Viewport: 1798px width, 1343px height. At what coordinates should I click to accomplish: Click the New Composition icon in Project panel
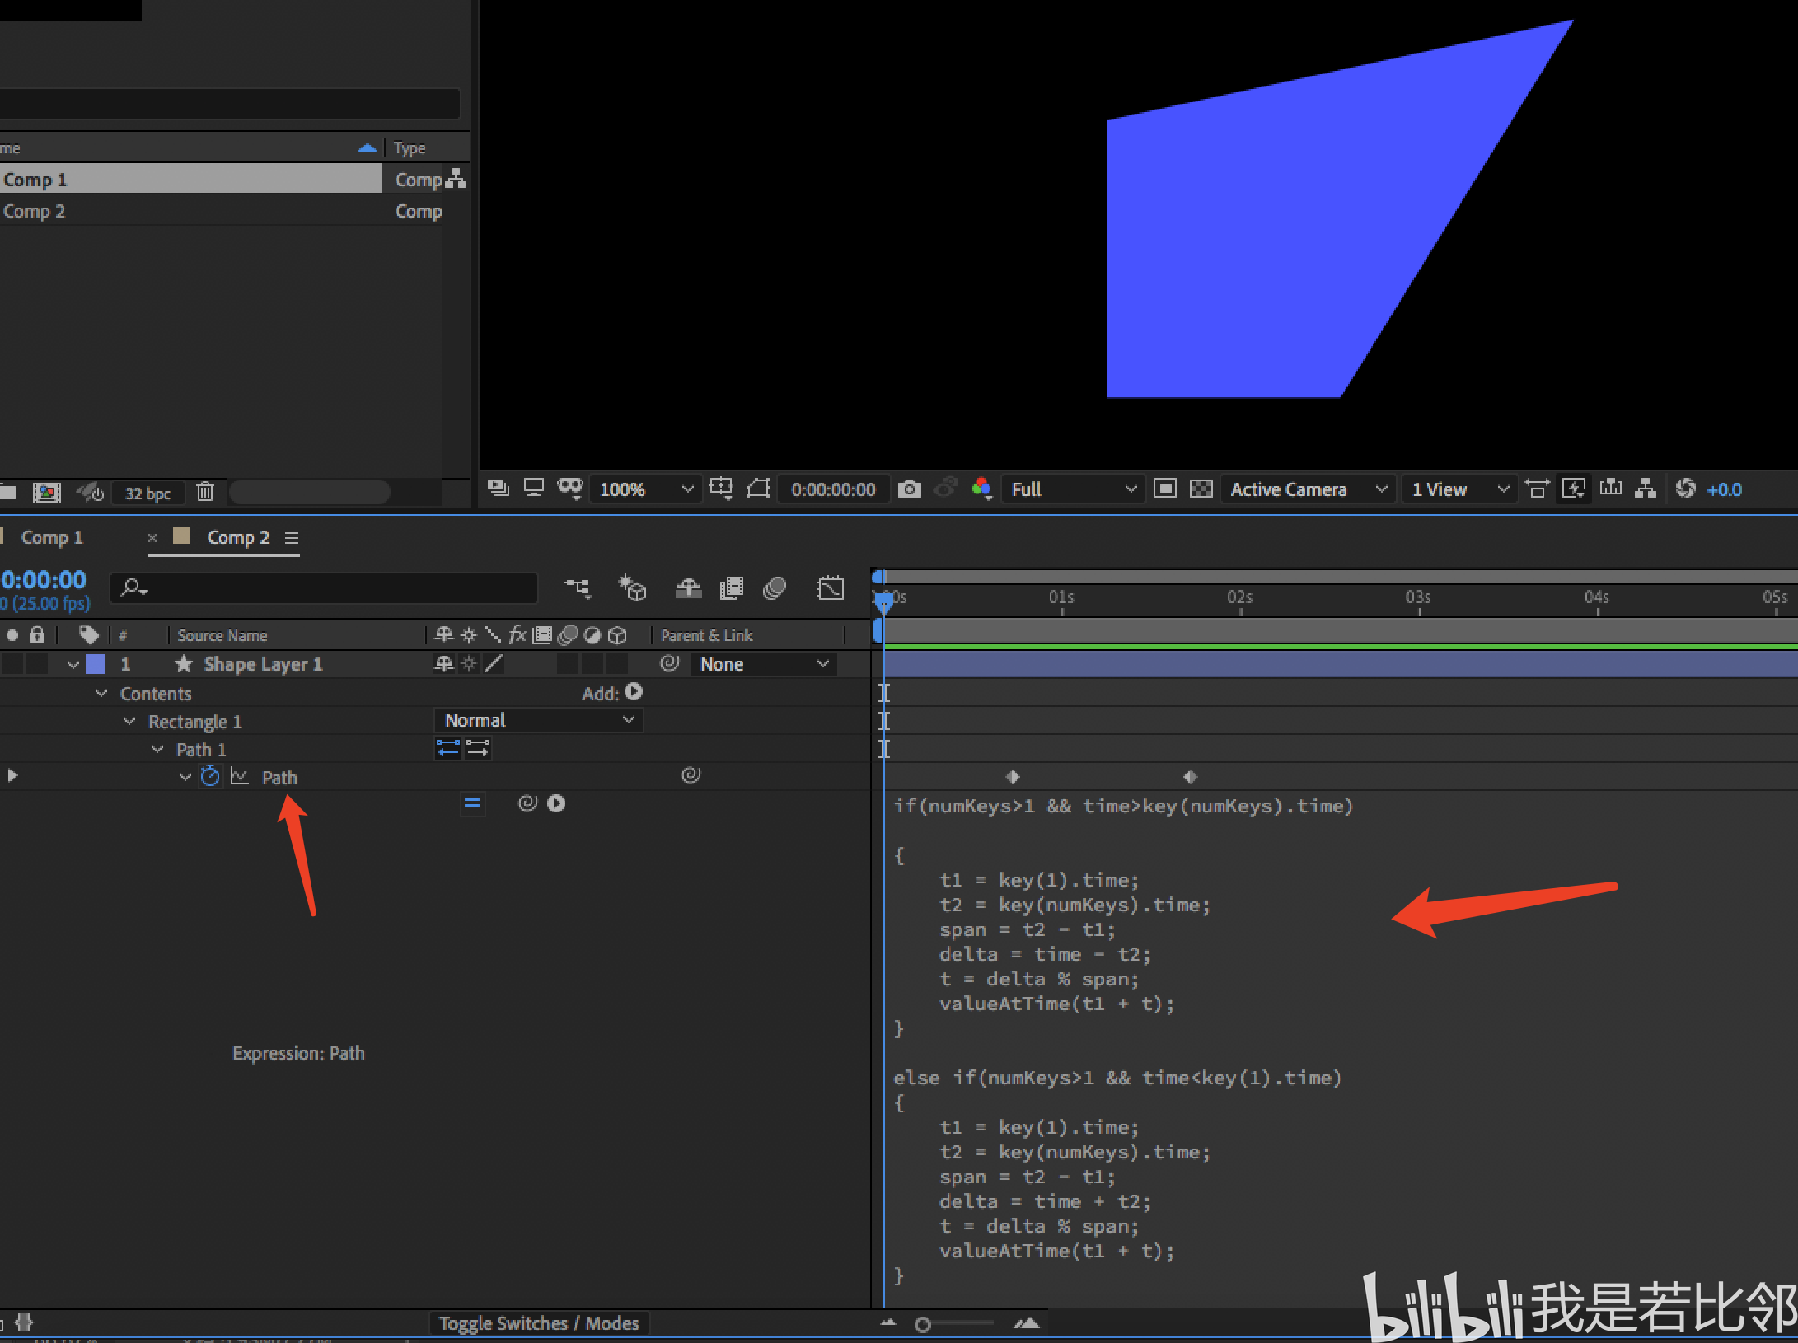click(47, 492)
